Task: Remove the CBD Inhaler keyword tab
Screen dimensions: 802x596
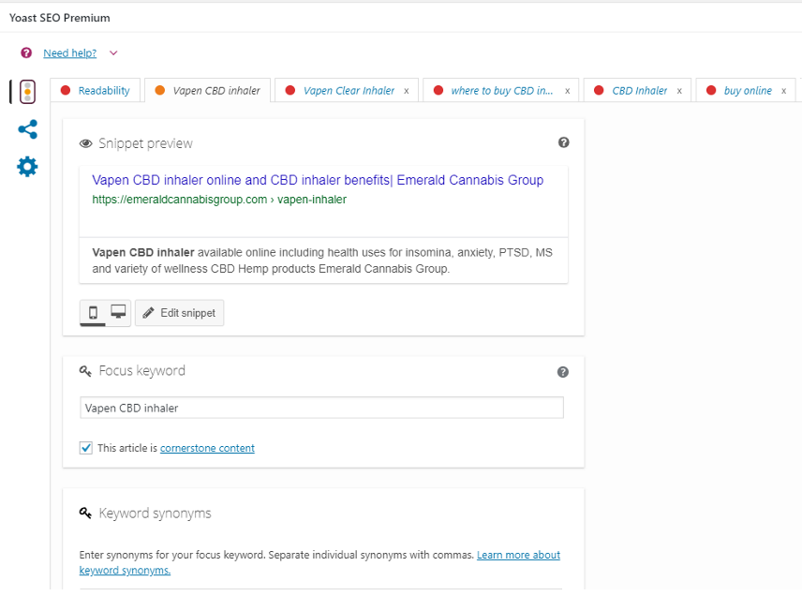Action: click(x=679, y=91)
